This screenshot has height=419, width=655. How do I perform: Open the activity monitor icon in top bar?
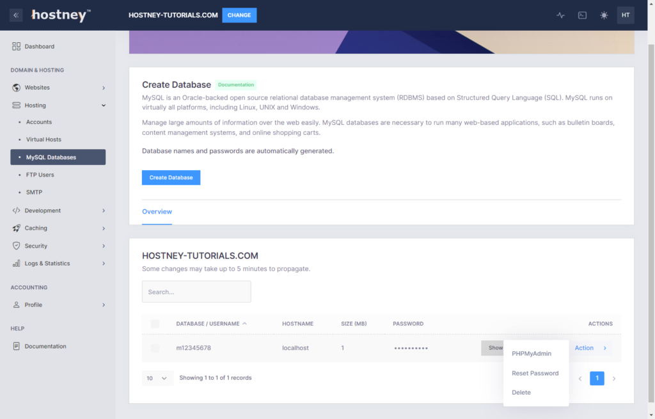pyautogui.click(x=560, y=15)
